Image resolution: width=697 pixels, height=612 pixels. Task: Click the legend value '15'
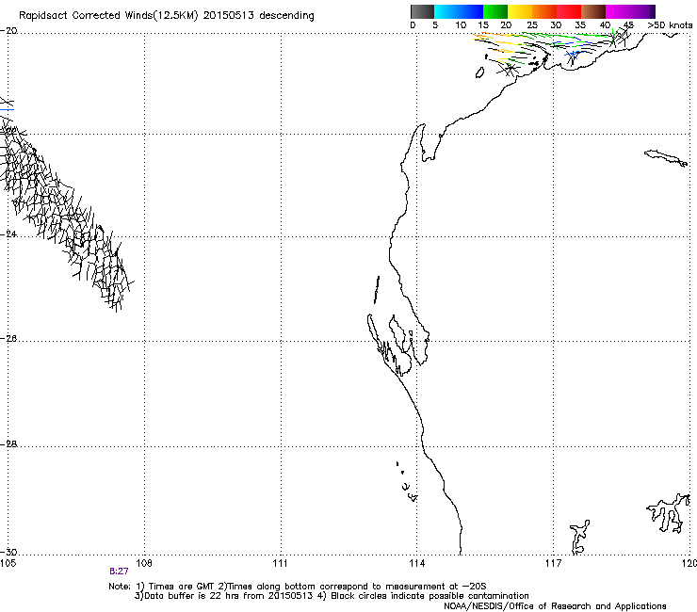(483, 25)
